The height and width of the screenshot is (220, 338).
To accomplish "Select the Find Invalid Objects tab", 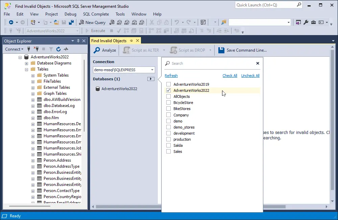I will click(x=109, y=41).
